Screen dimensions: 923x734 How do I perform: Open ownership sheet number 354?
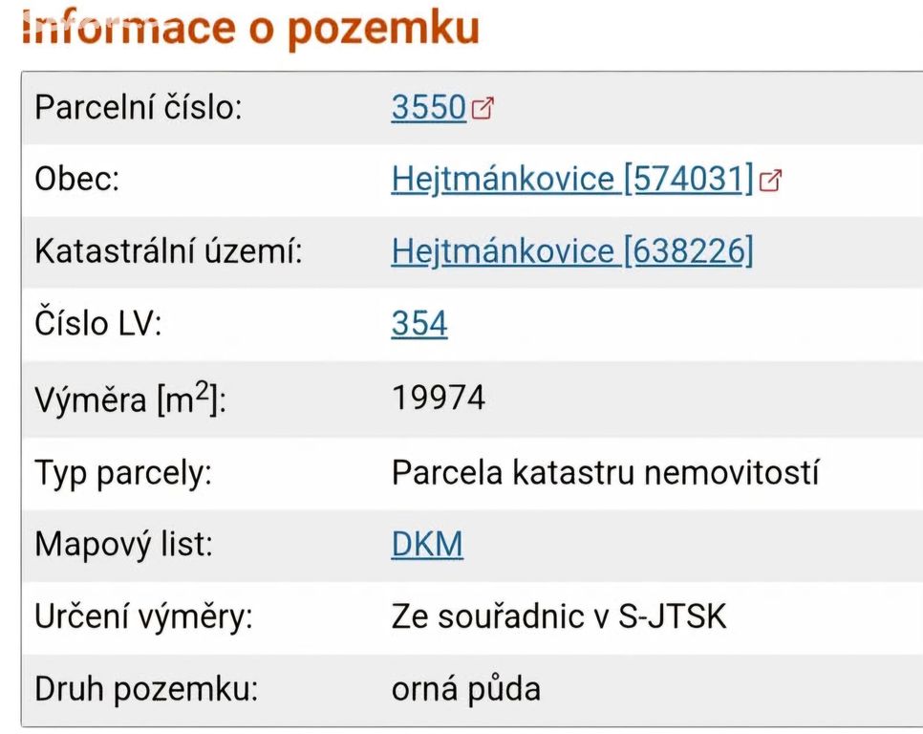(419, 324)
